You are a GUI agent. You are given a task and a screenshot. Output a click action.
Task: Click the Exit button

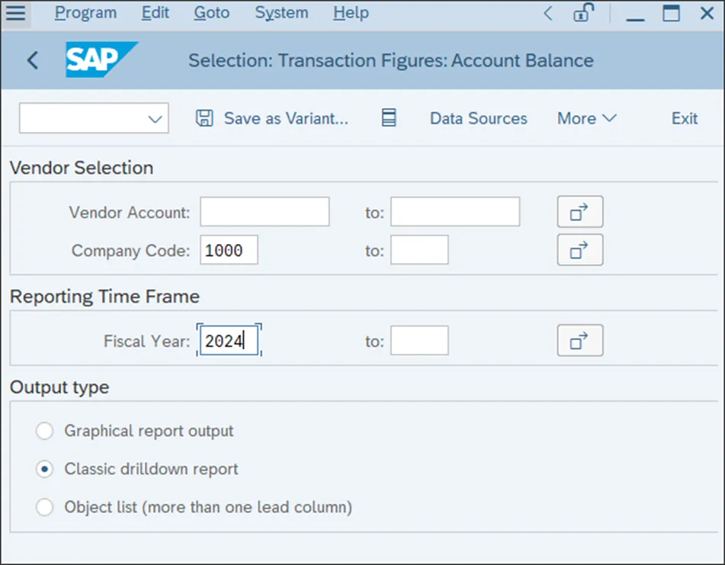coord(684,118)
